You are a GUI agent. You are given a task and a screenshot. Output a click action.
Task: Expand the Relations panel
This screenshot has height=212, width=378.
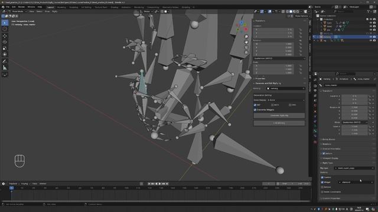327,144
